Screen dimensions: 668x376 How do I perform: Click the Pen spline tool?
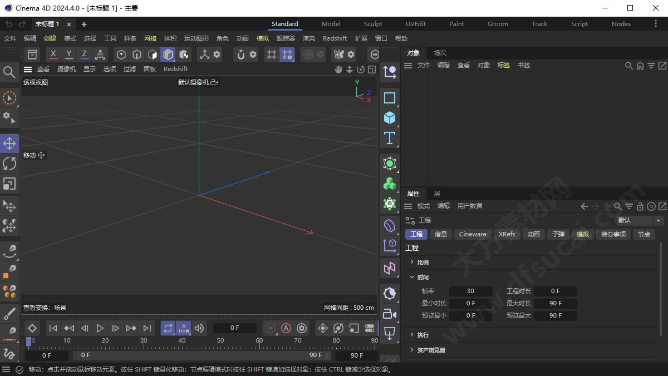click(x=9, y=250)
